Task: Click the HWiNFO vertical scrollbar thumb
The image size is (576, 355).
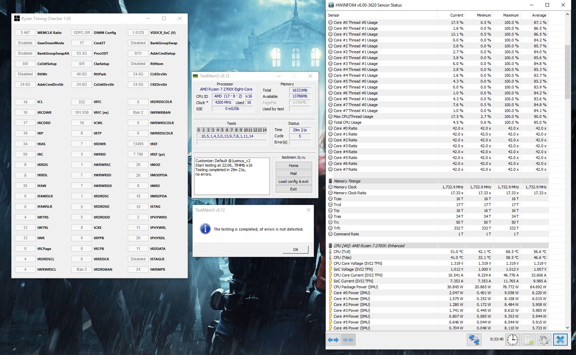Action: point(567,72)
